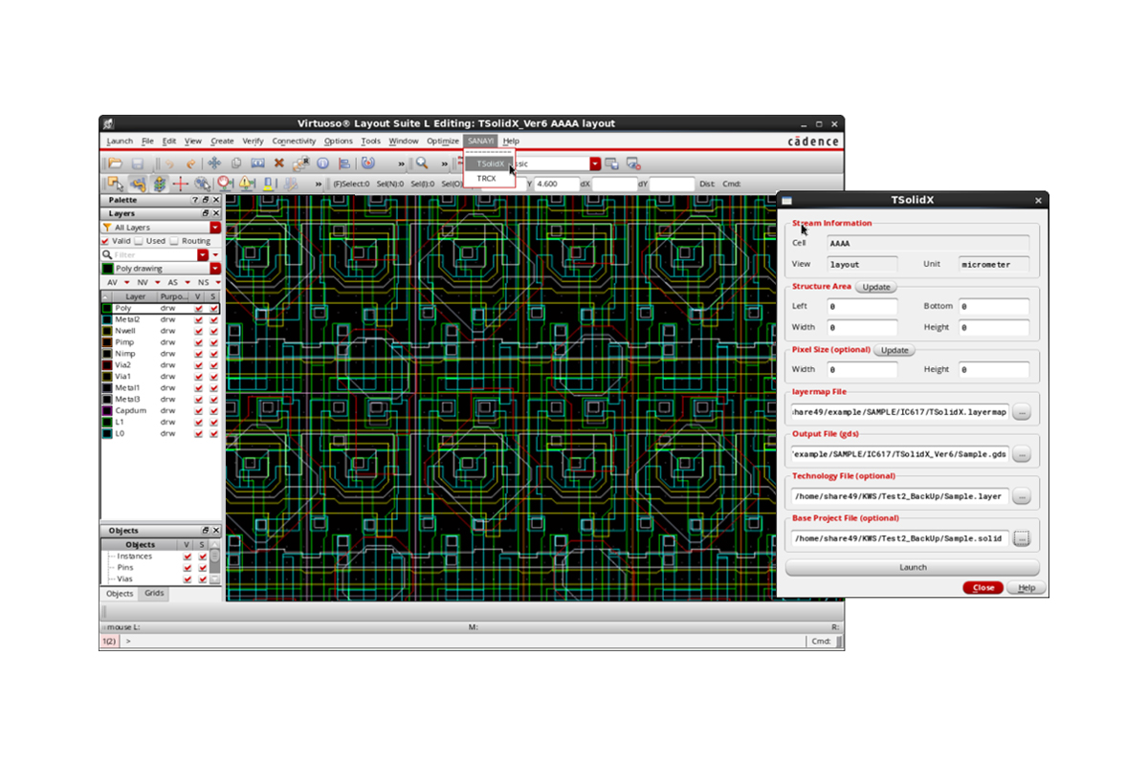Screen dimensions: 1148x765
Task: Click the Undo arrow icon
Action: [169, 164]
